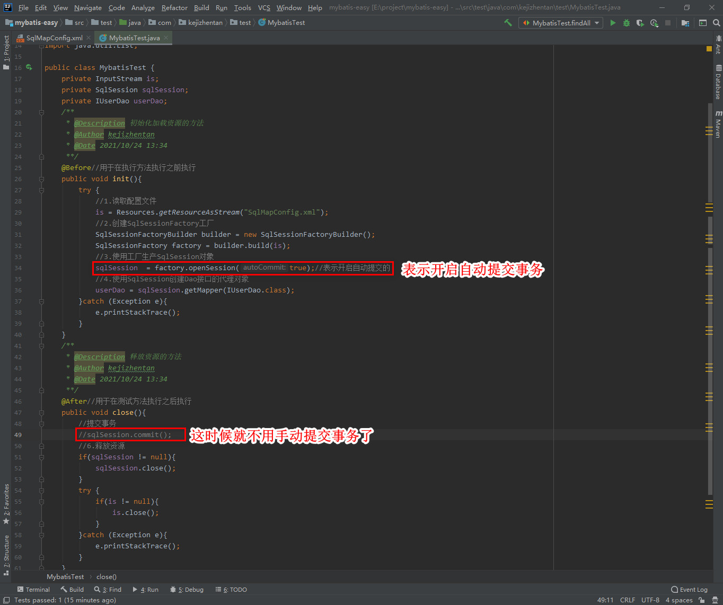Click src folder in navigation bar
This screenshot has height=605, width=723.
pyautogui.click(x=75, y=23)
